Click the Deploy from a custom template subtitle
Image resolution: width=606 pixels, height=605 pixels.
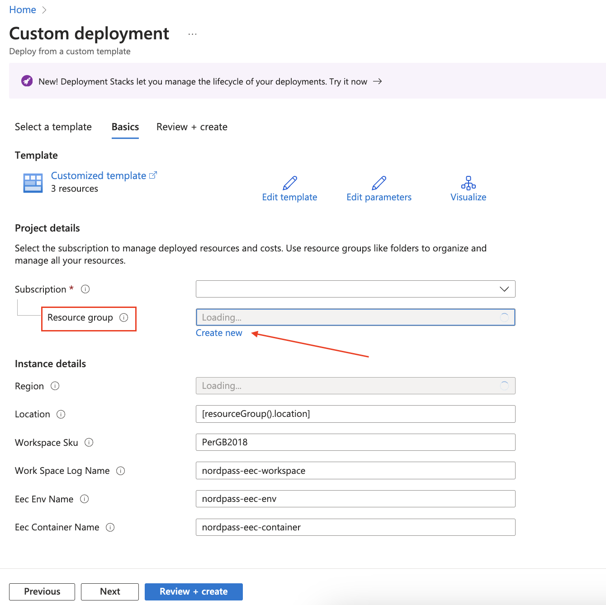pyautogui.click(x=70, y=52)
